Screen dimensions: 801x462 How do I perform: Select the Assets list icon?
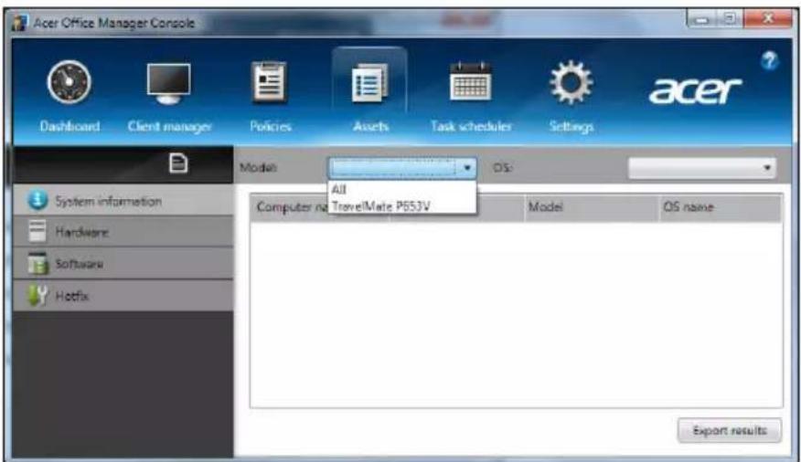click(369, 82)
